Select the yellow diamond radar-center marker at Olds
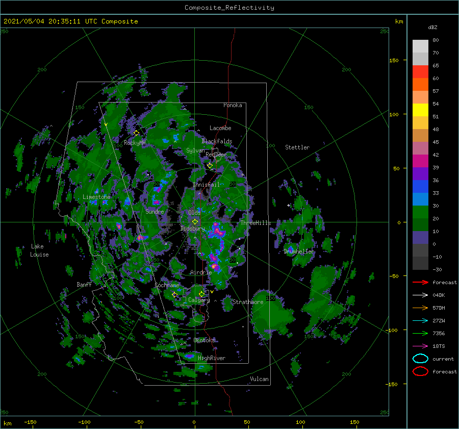Viewport: 459px width, 429px height. (x=195, y=222)
